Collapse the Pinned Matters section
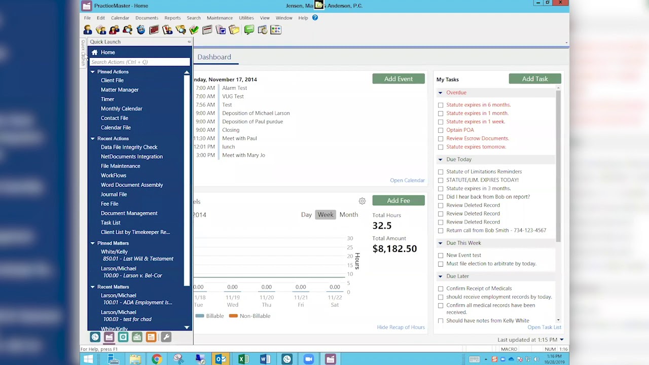 coord(93,243)
